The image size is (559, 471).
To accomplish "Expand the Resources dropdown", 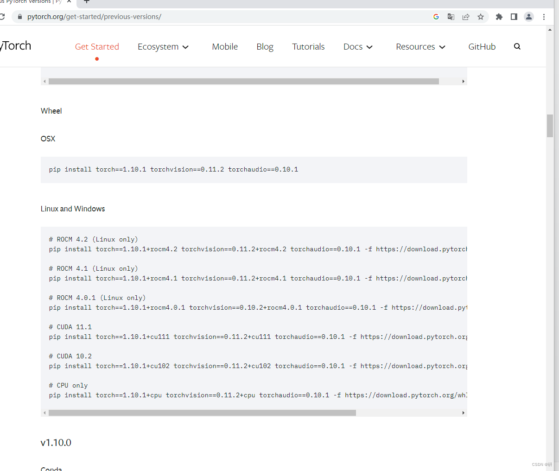I will (x=420, y=46).
